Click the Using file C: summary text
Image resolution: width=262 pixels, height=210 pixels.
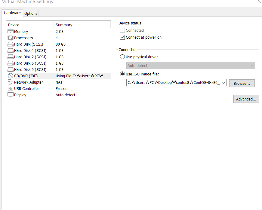81,76
